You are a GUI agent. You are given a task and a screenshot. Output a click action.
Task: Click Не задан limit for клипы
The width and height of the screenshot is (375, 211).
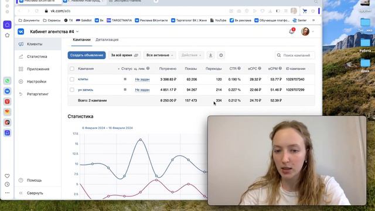(142, 80)
